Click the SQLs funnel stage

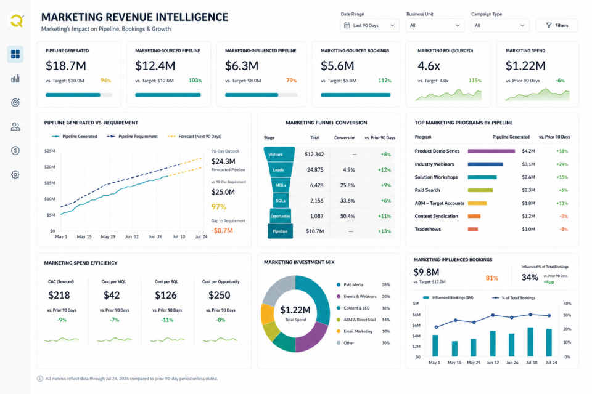pos(281,201)
